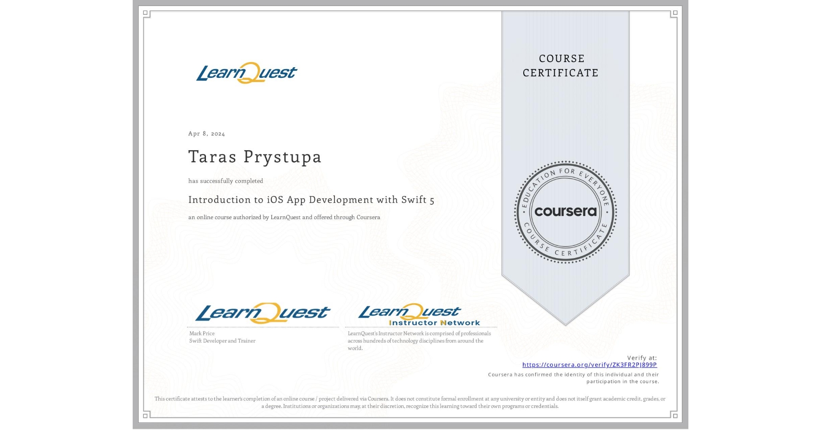Select the recipient name Taras Prystupa
The height and width of the screenshot is (430, 822).
pos(255,157)
